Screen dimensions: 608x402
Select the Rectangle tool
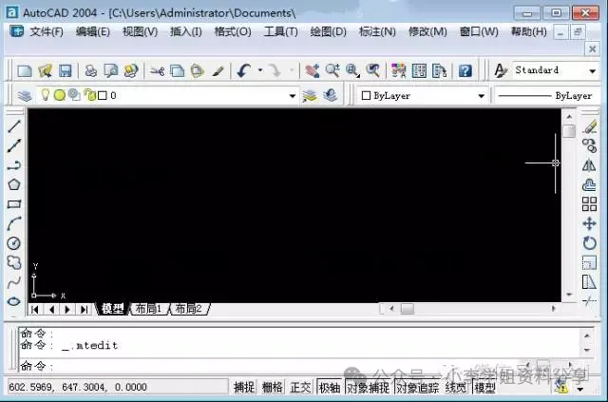point(14,204)
